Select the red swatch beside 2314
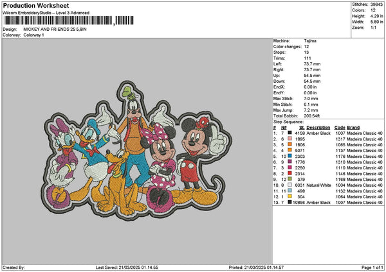The image size is (386, 272). [x=289, y=173]
